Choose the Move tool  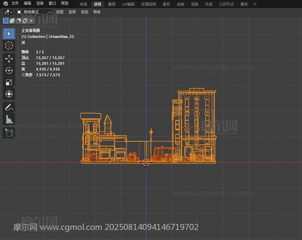tap(9, 59)
